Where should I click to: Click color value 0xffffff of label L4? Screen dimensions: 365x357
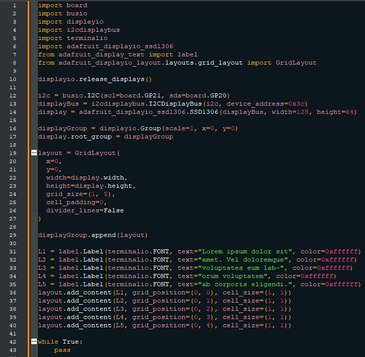pyautogui.click(x=317, y=276)
